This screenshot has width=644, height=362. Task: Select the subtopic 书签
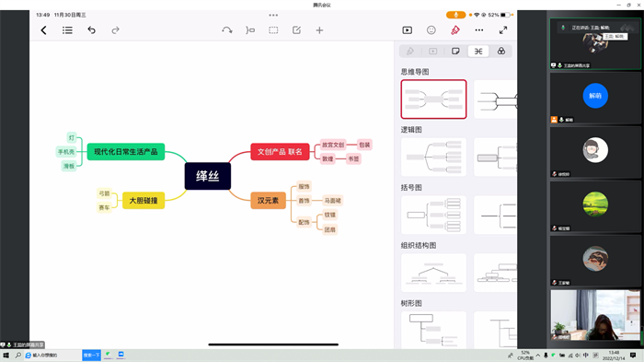pos(353,158)
